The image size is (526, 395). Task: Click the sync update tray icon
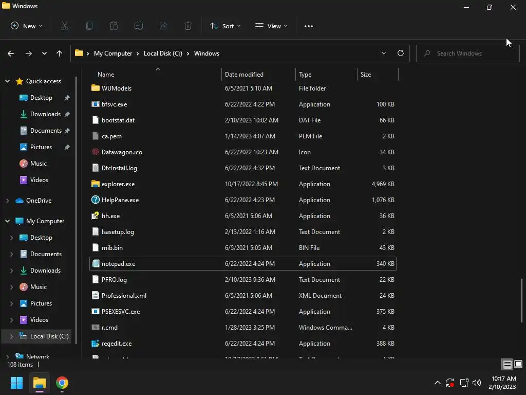pos(450,383)
